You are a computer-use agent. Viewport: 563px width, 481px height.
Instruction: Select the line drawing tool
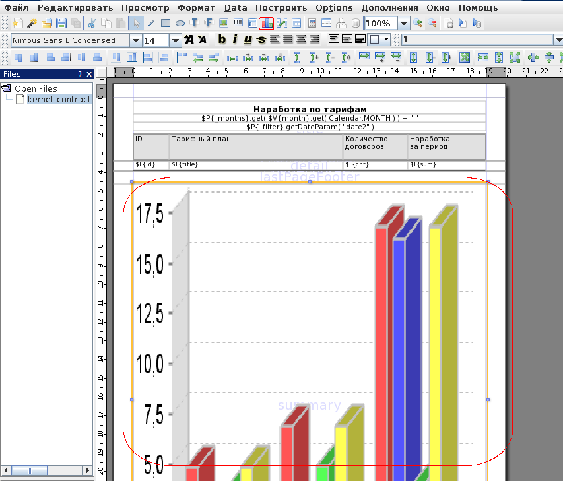click(151, 24)
